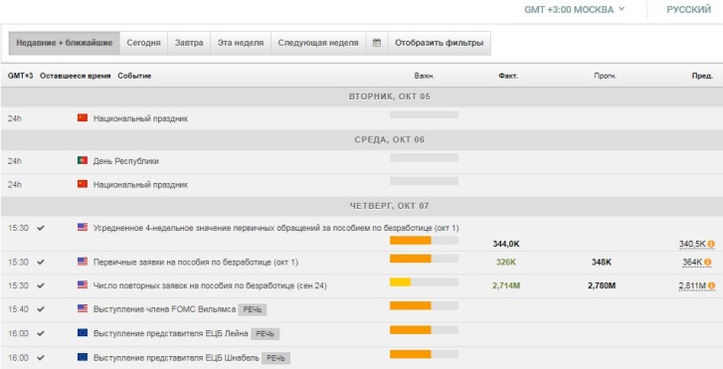The height and width of the screenshot is (369, 723).
Task: Click forecast value 2,780M
Action: coord(602,286)
